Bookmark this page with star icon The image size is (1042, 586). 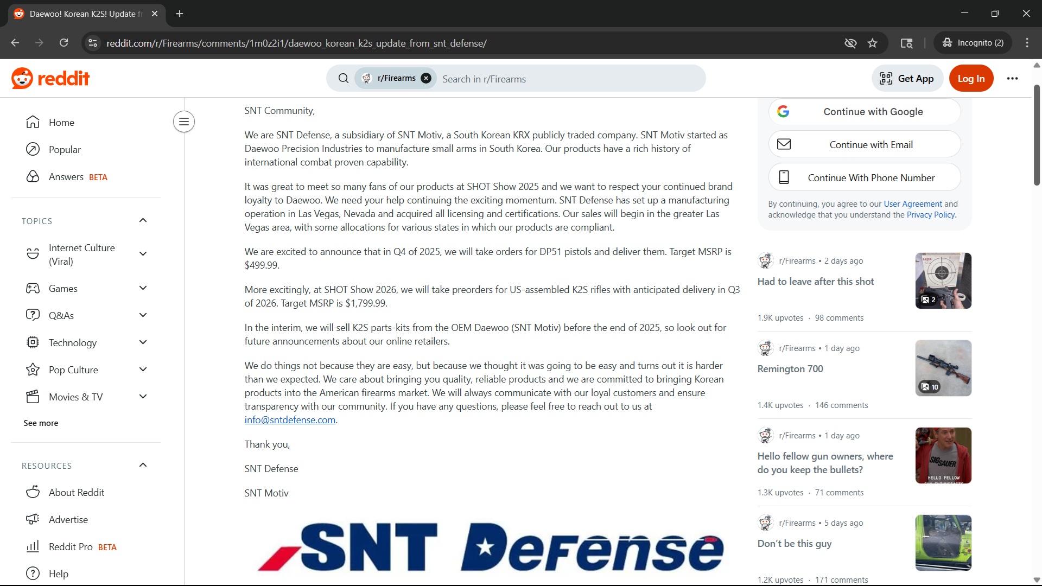(x=873, y=43)
